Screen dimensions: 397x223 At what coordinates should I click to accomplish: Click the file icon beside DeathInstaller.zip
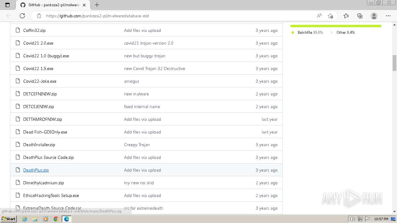coord(18,145)
